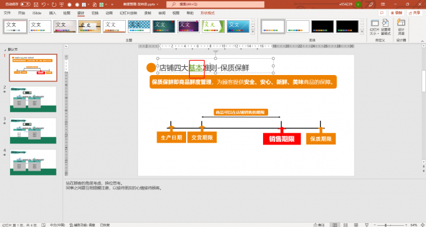Select slide 3 thumbnail

click(33, 131)
